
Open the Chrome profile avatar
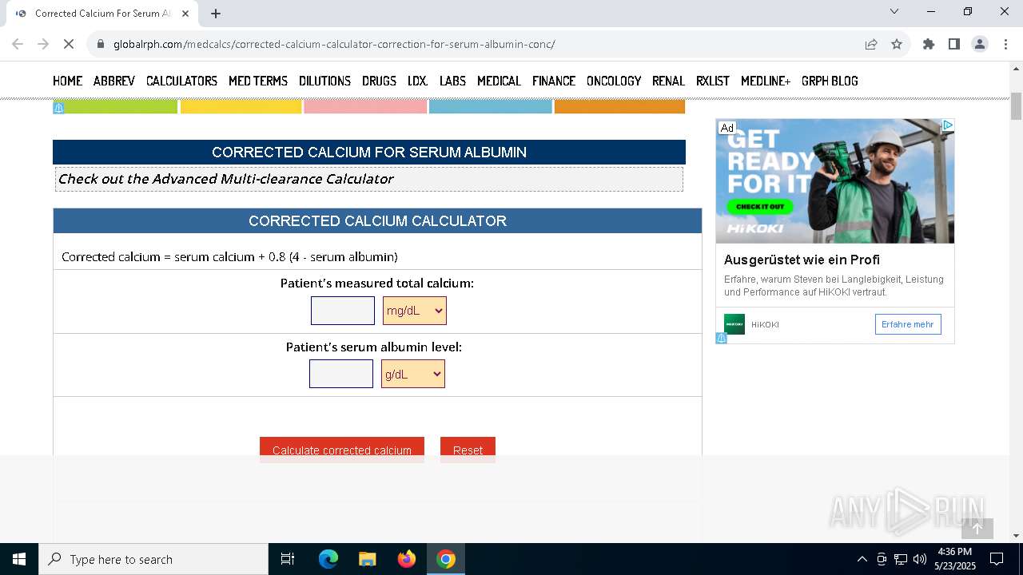(x=980, y=44)
